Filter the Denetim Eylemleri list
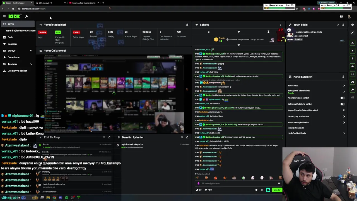Viewport: 357px width, 201px height. (x=182, y=137)
